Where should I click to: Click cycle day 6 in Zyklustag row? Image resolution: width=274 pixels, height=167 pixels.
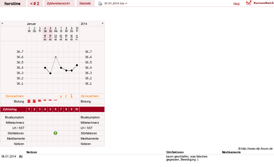[x=56, y=109]
